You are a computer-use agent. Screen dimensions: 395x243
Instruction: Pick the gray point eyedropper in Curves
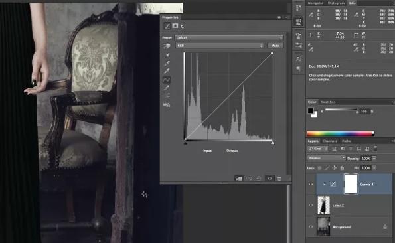coord(167,63)
